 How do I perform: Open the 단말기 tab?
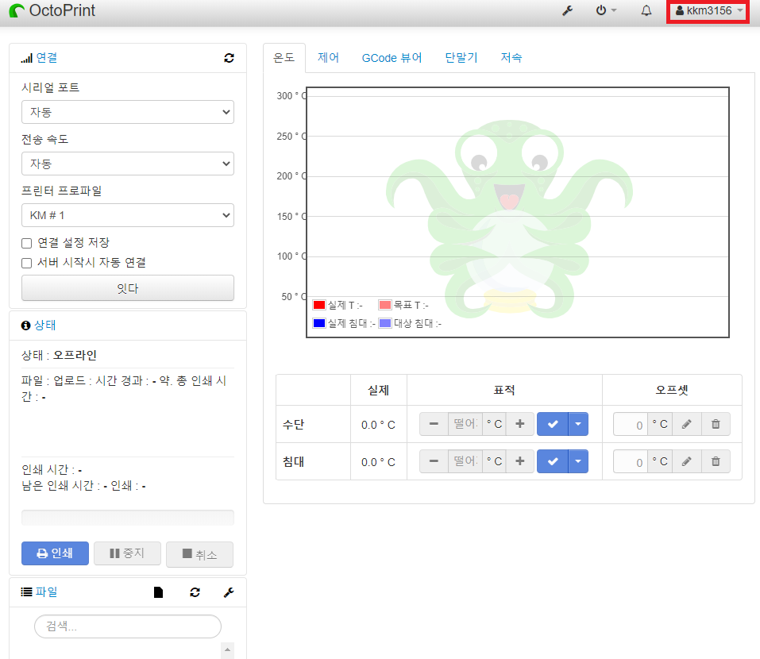(461, 58)
